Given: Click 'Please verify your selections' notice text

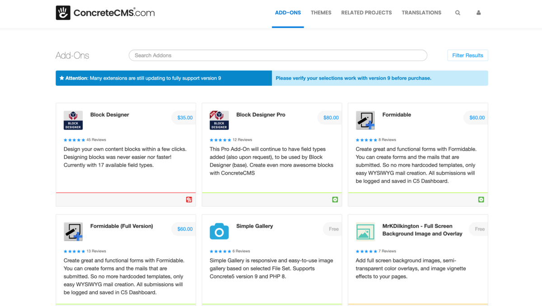Looking at the screenshot, I should pyautogui.click(x=353, y=78).
